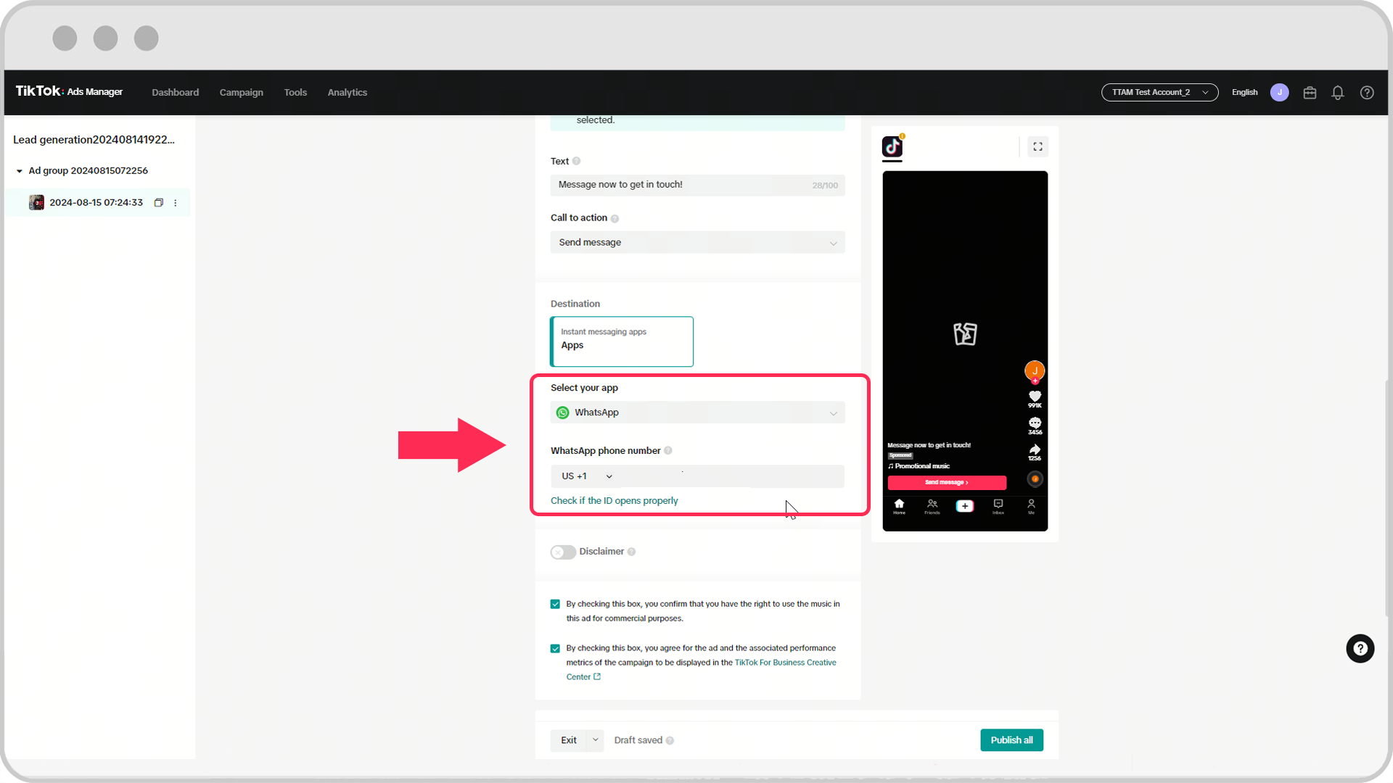Tap the Inbox icon in the ad preview

pos(998,506)
